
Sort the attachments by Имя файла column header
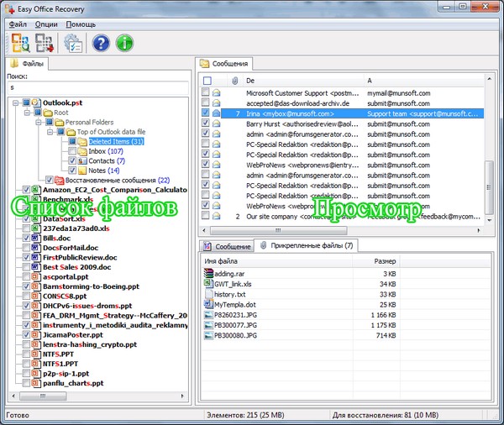point(284,261)
